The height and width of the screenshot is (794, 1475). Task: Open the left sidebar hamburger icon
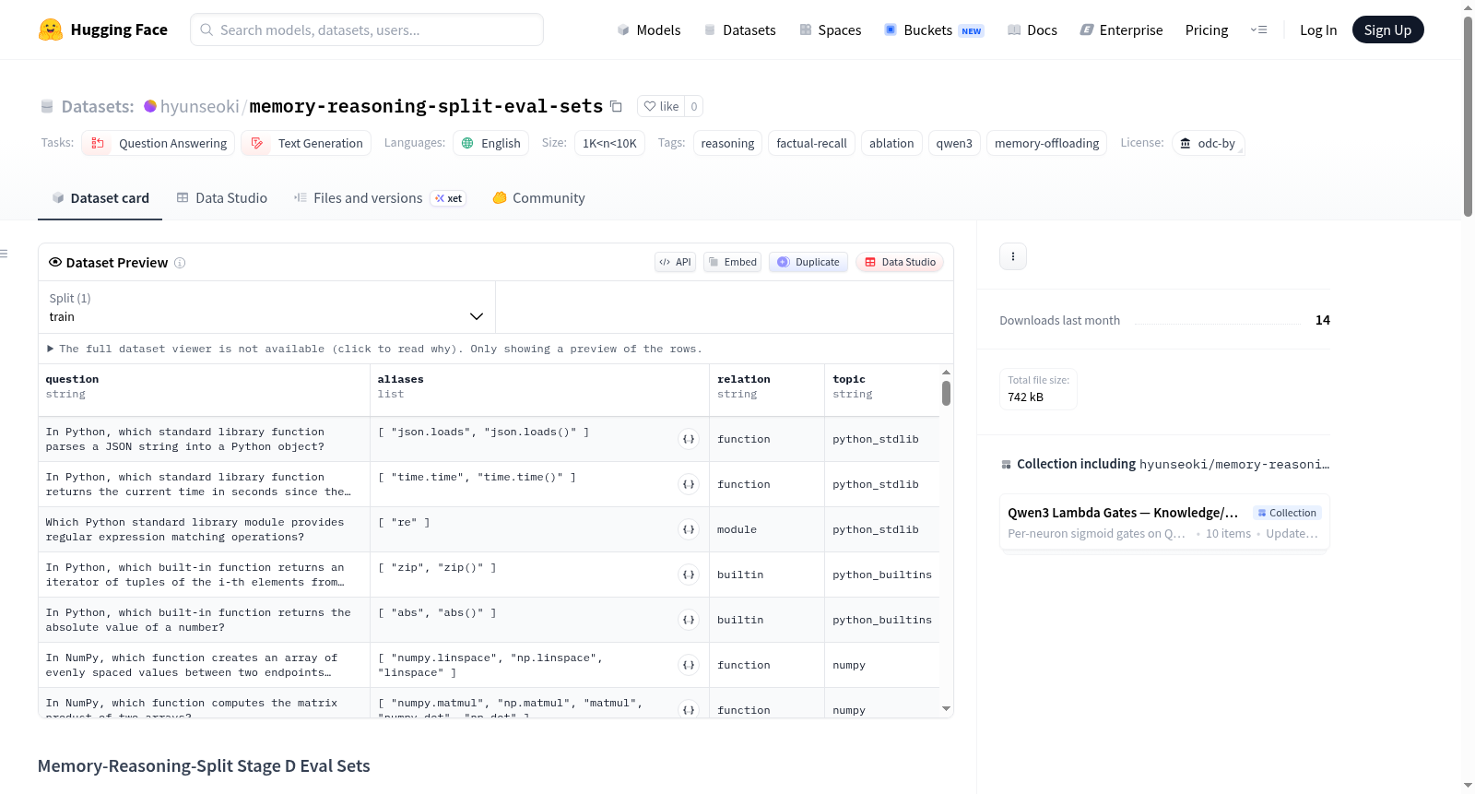coord(4,254)
